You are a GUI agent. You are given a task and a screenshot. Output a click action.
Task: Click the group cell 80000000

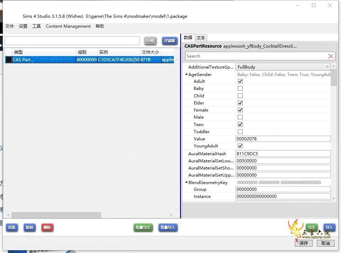[x=87, y=59]
